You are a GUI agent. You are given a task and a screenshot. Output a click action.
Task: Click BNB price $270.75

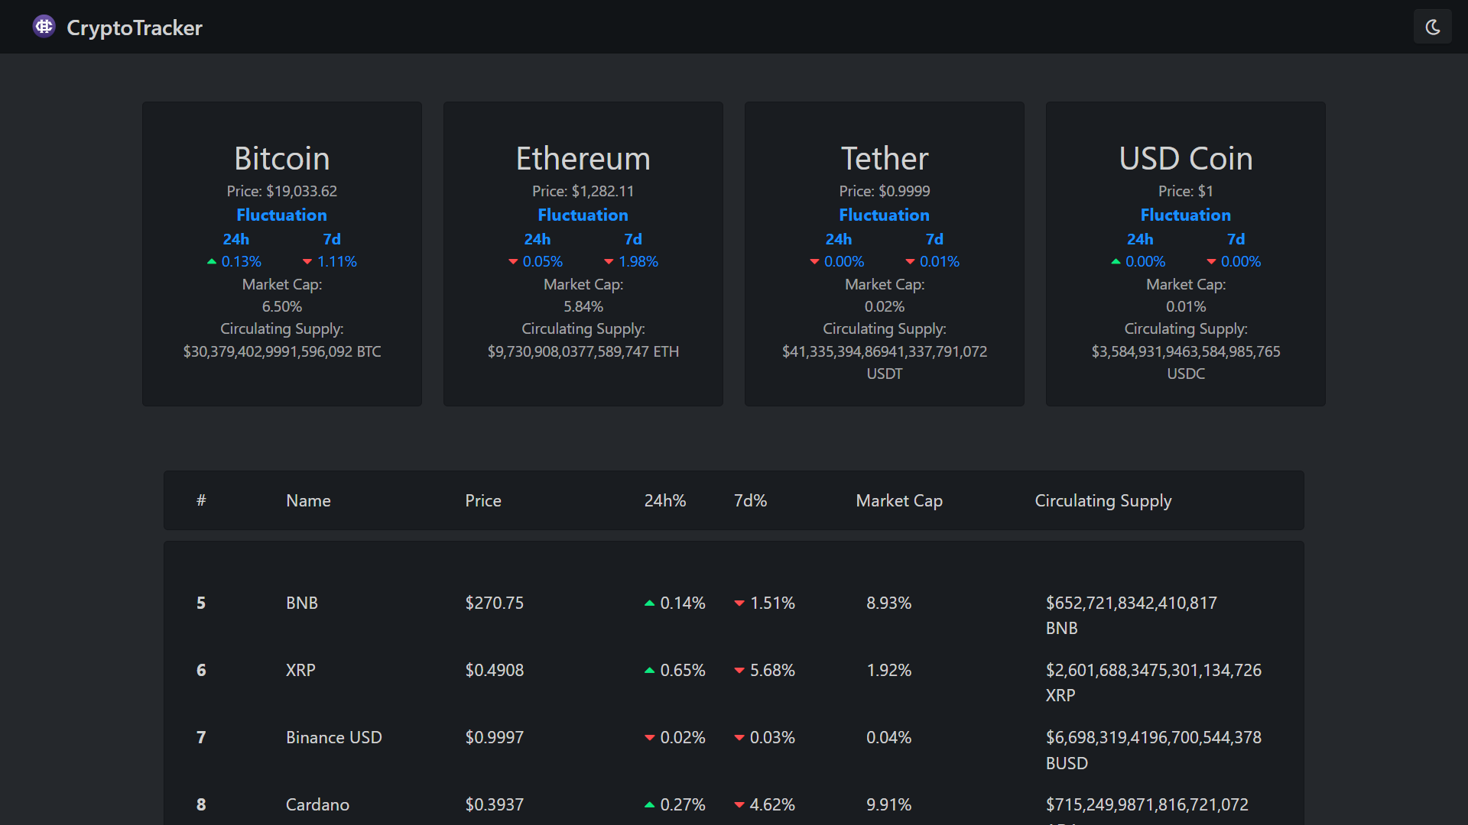(495, 603)
